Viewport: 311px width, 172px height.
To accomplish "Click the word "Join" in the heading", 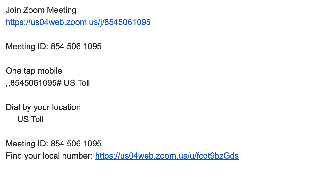I will pyautogui.click(x=13, y=10).
